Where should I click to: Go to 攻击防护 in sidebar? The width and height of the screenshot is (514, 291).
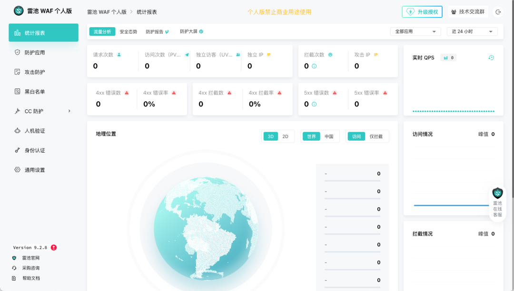pyautogui.click(x=43, y=72)
